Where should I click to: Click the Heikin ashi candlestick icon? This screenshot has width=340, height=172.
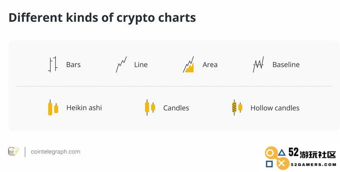[x=53, y=108]
